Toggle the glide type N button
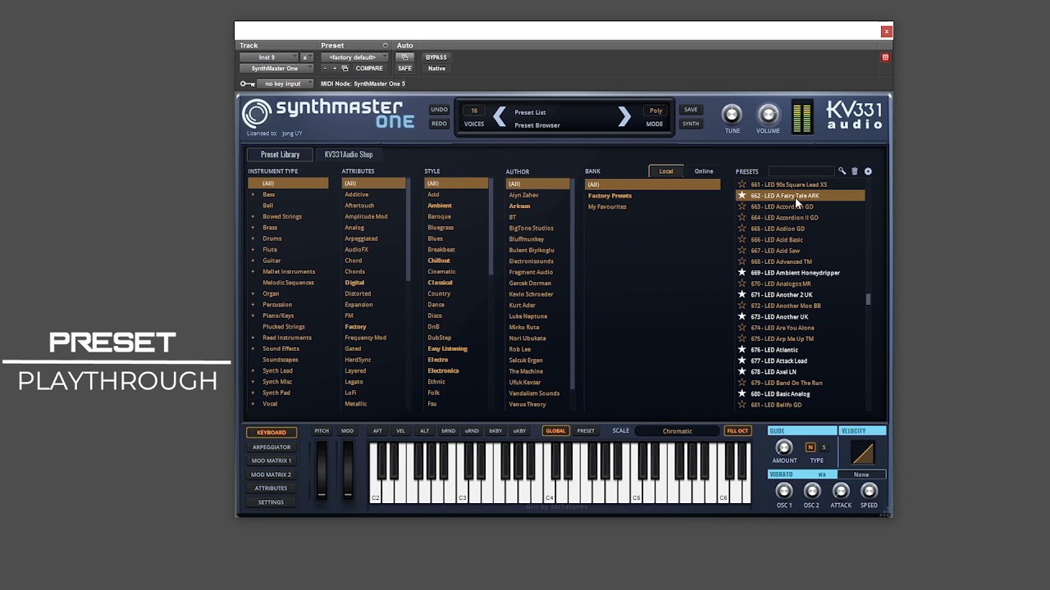 click(810, 447)
